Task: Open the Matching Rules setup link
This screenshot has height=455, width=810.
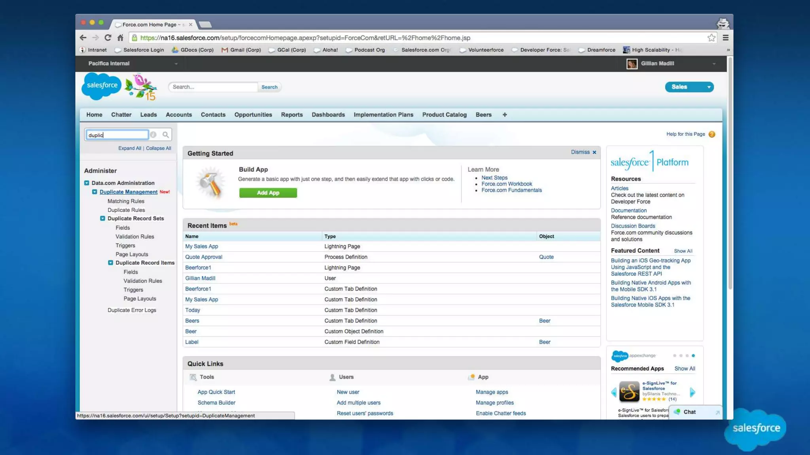Action: point(126,201)
